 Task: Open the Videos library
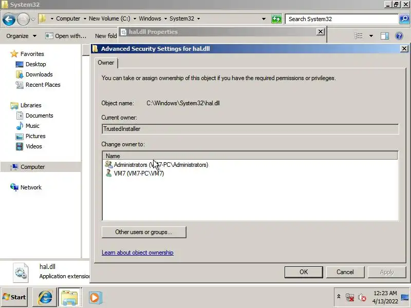click(29, 146)
